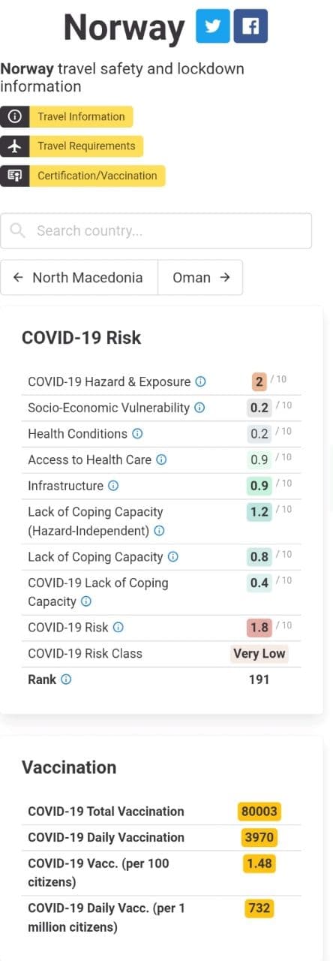333x961 pixels.
Task: Go to next country Oman
Action: tap(200, 278)
